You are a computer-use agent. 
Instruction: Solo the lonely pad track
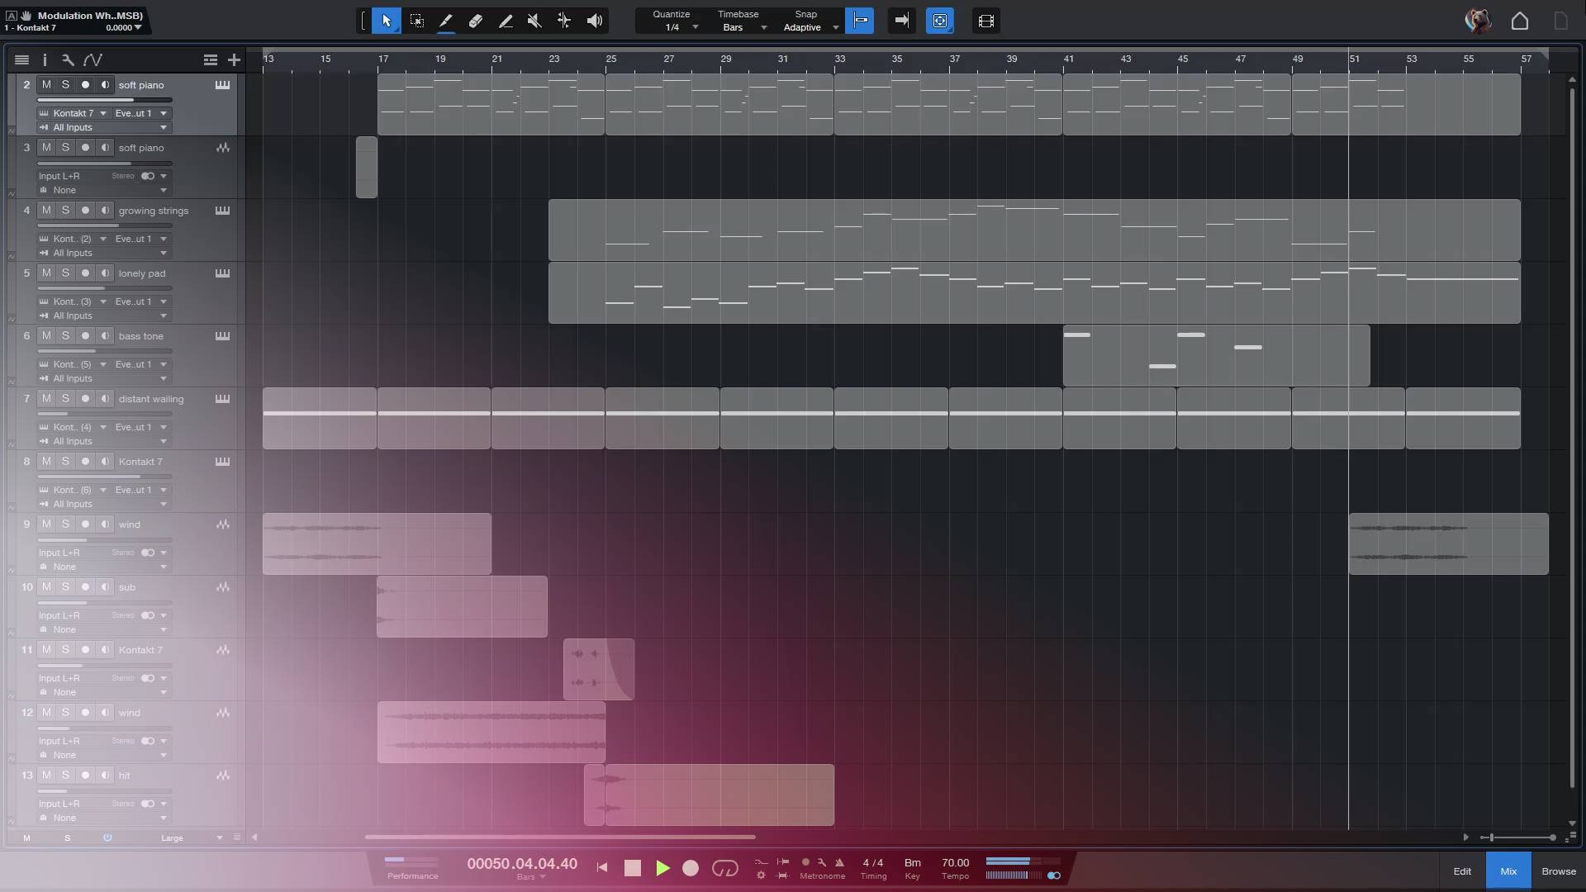tap(65, 273)
